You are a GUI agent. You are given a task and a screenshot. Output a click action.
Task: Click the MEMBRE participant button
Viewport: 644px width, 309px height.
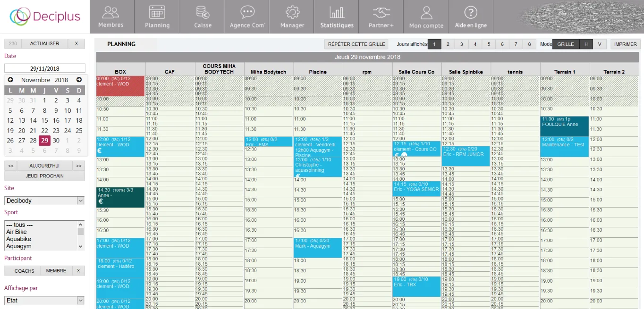click(56, 271)
